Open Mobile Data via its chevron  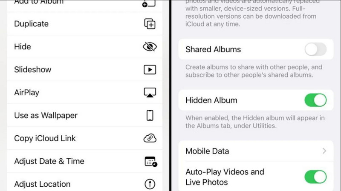(x=324, y=151)
